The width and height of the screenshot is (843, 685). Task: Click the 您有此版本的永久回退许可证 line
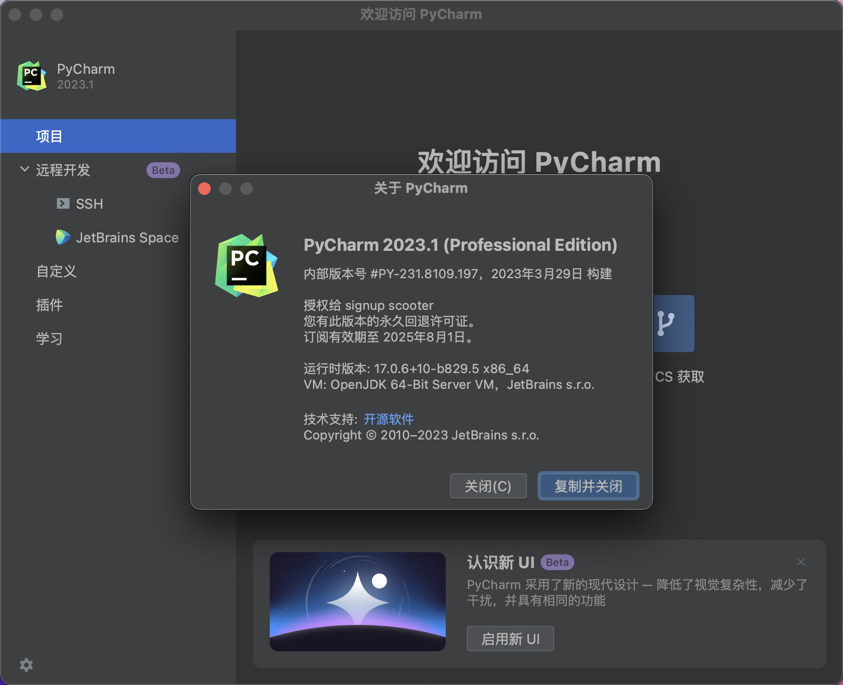390,321
